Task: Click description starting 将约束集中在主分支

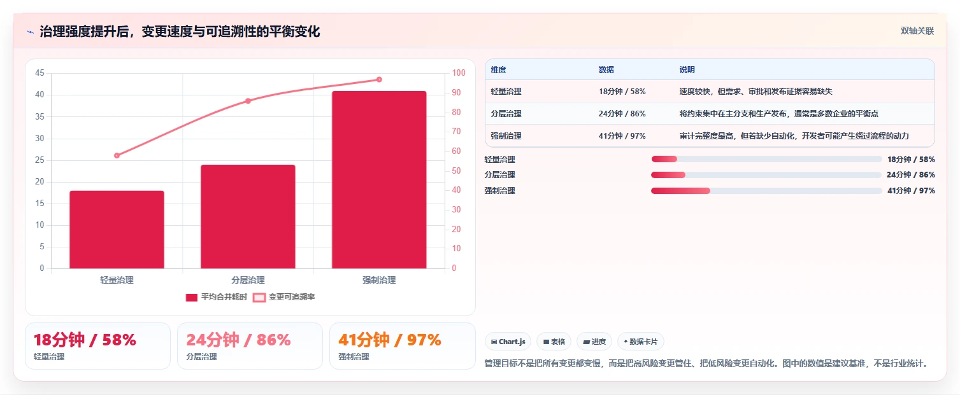Action: pyautogui.click(x=779, y=114)
